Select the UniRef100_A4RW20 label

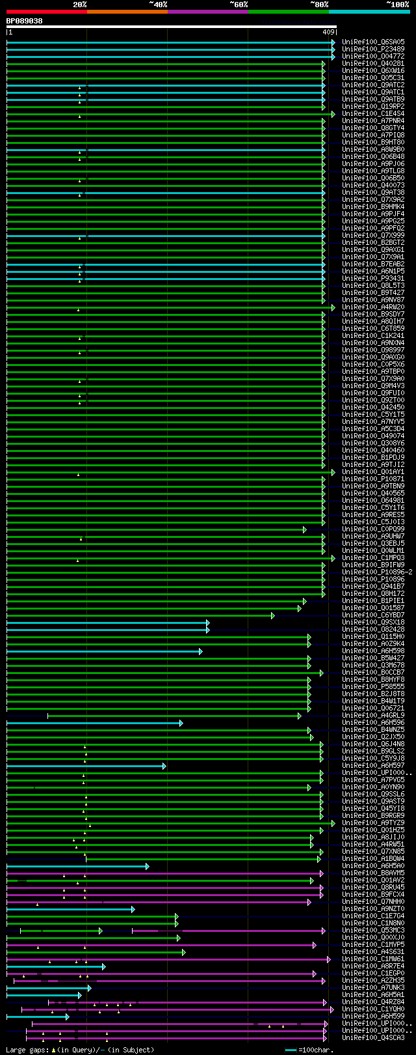(x=373, y=307)
